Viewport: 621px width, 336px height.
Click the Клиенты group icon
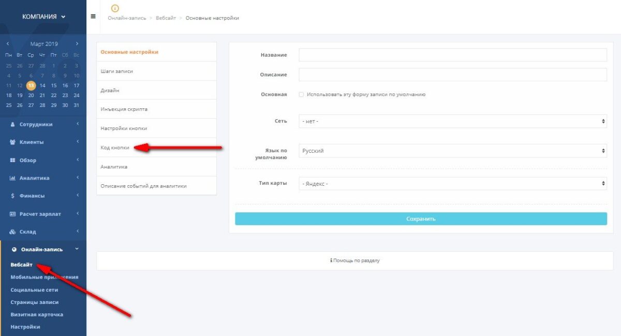click(x=13, y=142)
